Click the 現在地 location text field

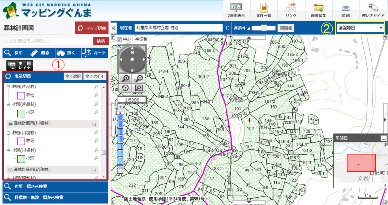point(178,28)
